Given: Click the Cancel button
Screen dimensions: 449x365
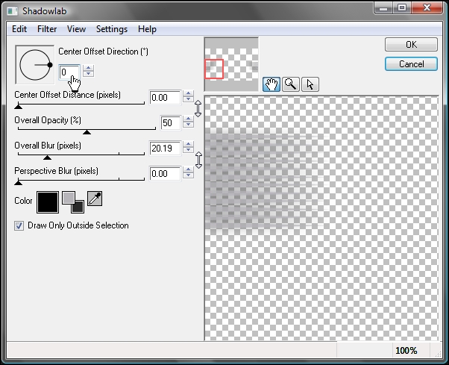Looking at the screenshot, I should pyautogui.click(x=411, y=64).
